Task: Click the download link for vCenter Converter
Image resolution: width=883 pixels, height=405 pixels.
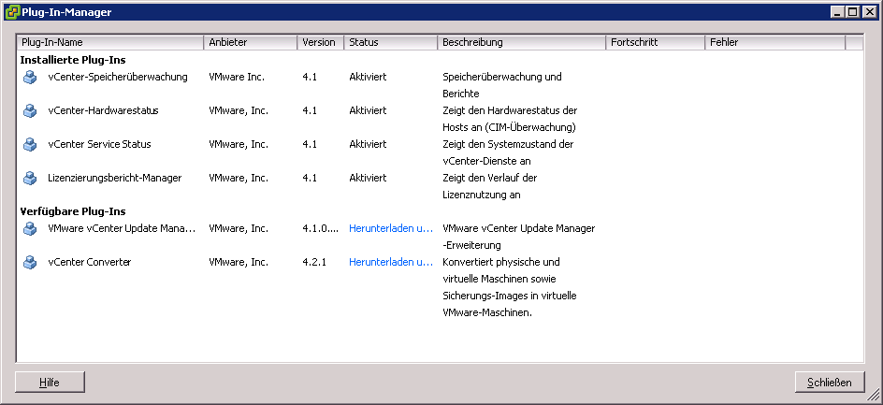Action: click(391, 262)
